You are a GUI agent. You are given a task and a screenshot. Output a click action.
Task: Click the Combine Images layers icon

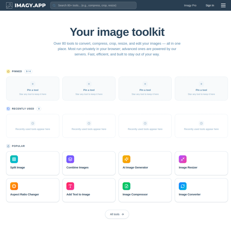pyautogui.click(x=70, y=159)
